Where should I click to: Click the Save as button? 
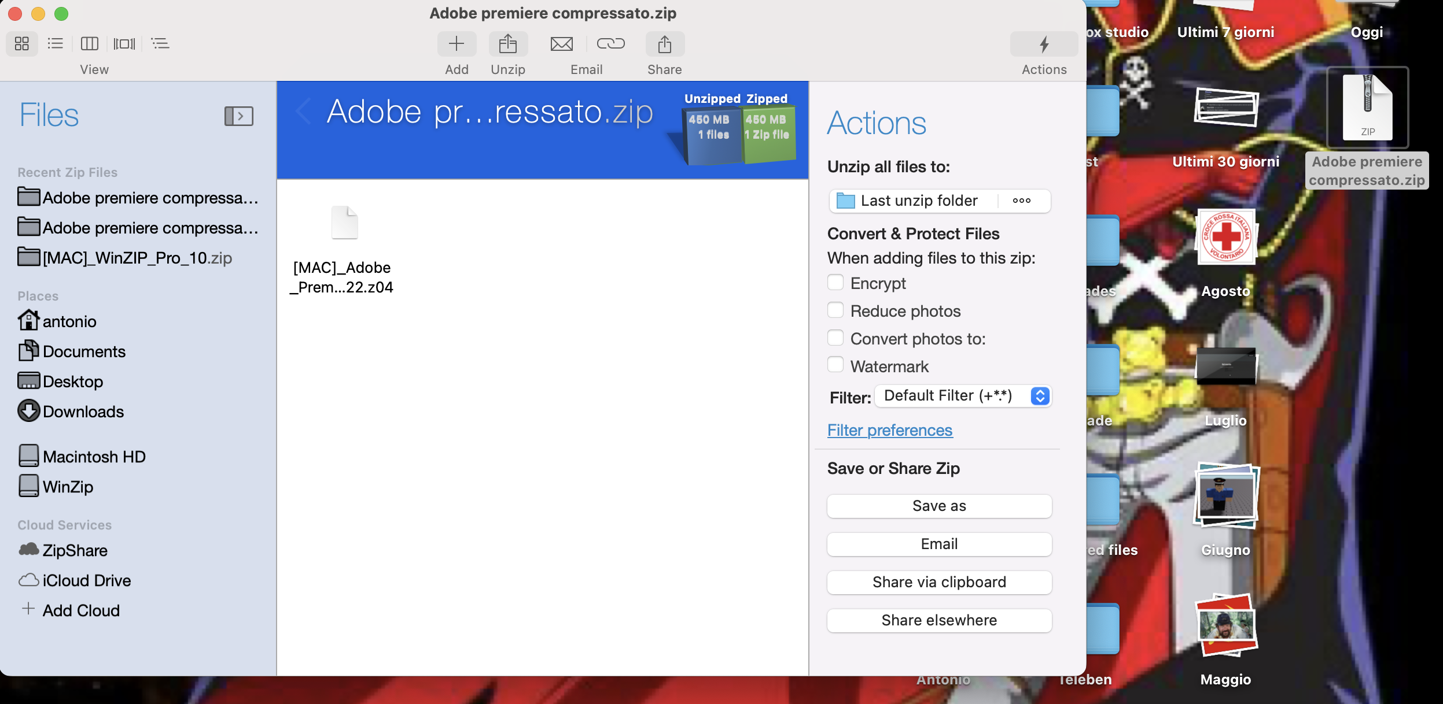click(x=939, y=506)
